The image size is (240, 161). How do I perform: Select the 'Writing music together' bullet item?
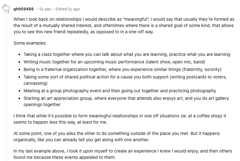114,62
